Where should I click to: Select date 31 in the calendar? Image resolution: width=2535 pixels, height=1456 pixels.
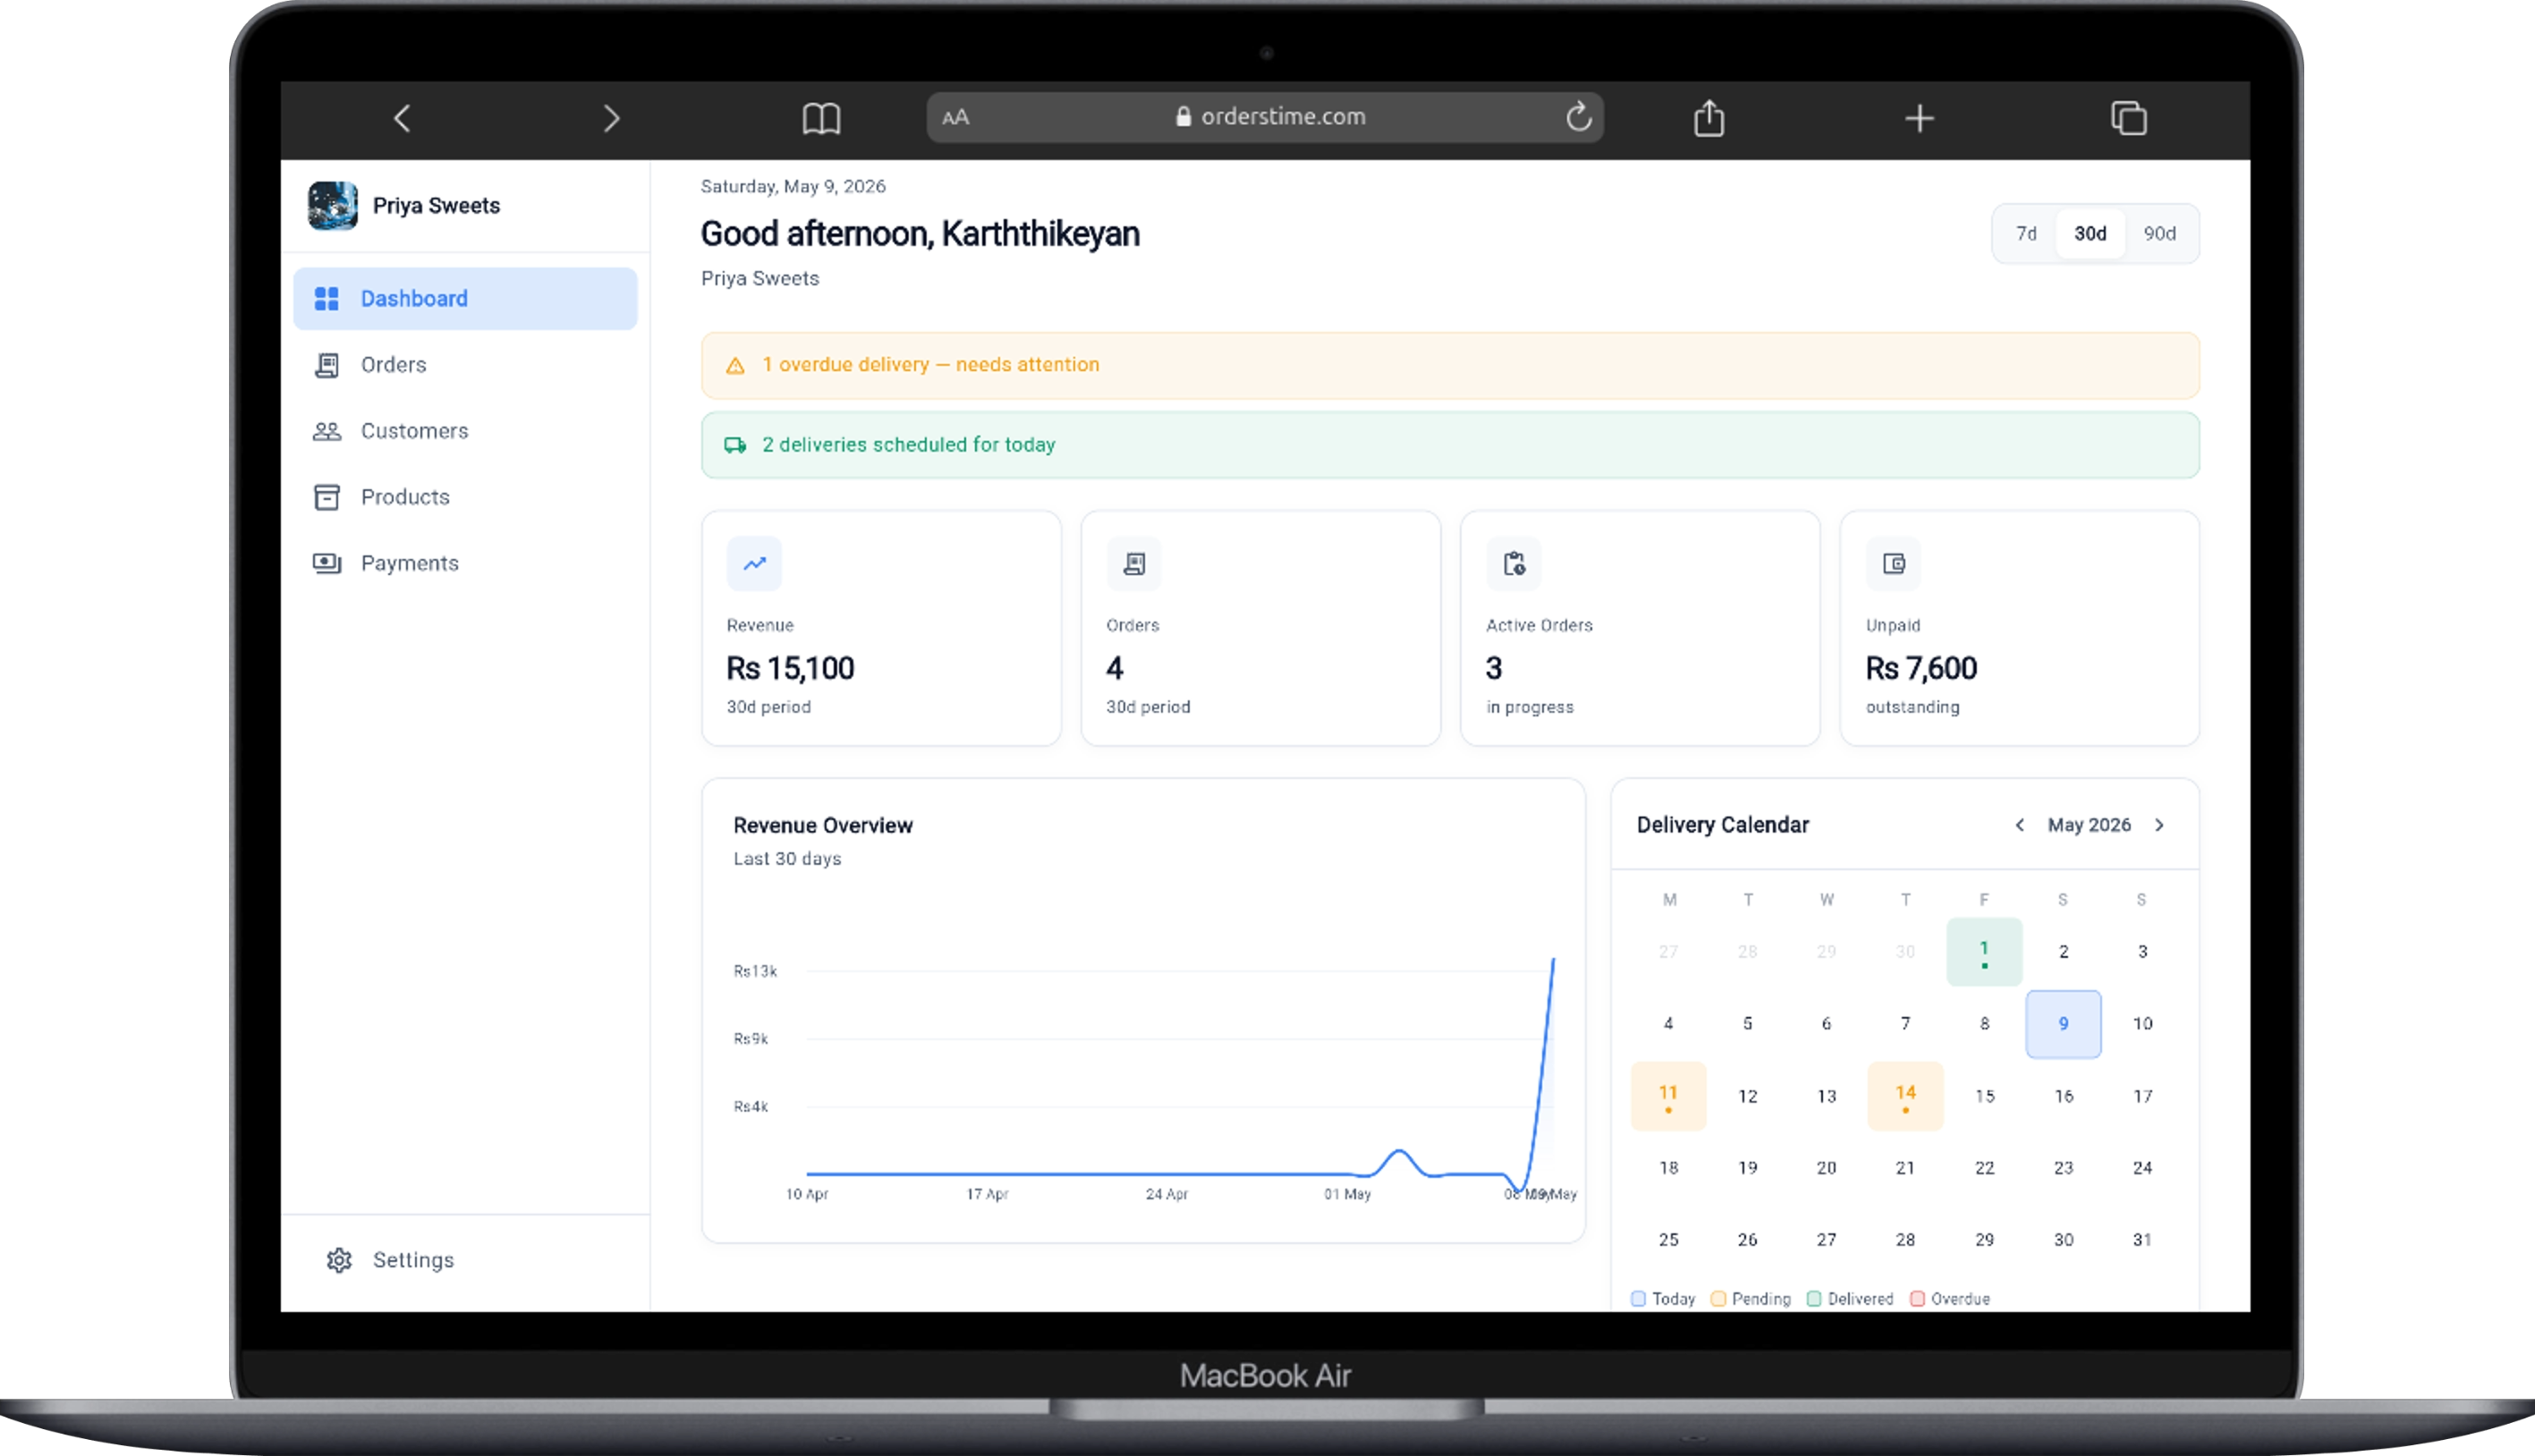(2142, 1240)
